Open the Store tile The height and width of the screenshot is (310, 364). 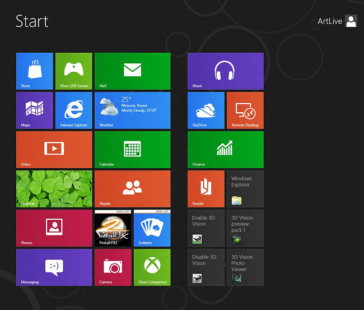click(x=35, y=71)
